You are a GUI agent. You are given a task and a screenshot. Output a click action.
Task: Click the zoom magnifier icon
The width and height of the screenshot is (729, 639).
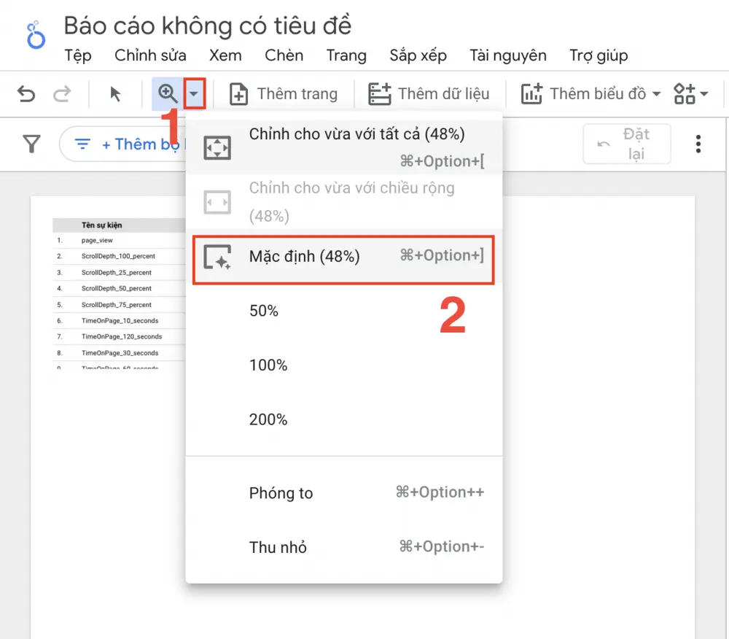[168, 94]
